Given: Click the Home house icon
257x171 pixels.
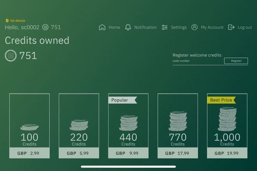Looking at the screenshot, I should [102, 27].
